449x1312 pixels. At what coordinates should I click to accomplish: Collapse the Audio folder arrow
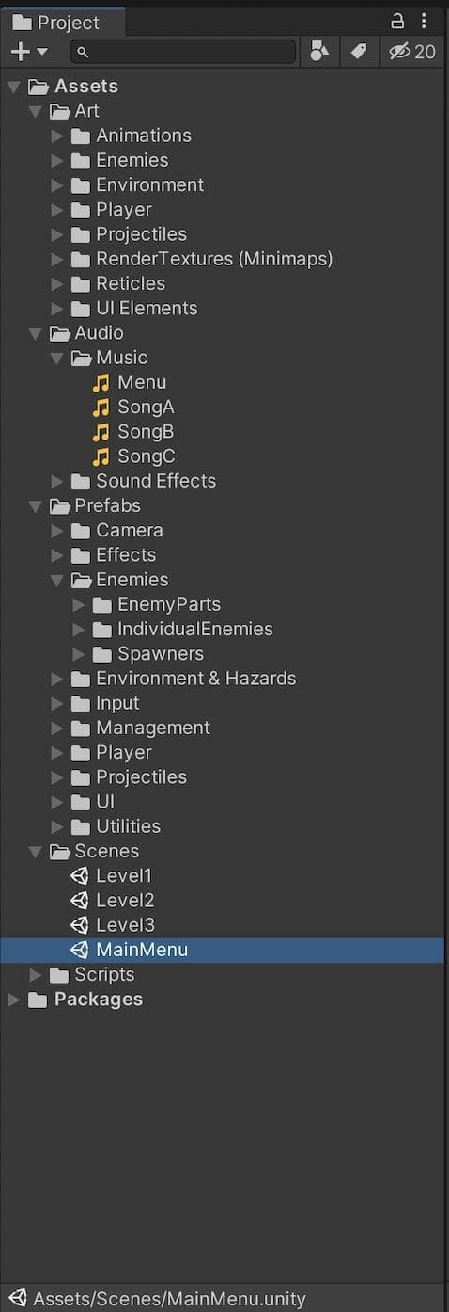(36, 333)
